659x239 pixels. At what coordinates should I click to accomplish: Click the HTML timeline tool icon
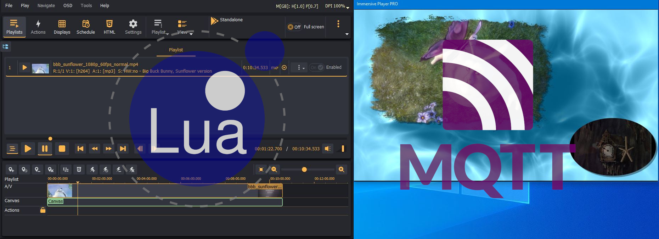coord(79,169)
